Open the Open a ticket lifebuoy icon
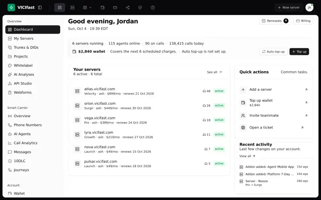Viewport: 321px width, 200px height. tap(243, 128)
